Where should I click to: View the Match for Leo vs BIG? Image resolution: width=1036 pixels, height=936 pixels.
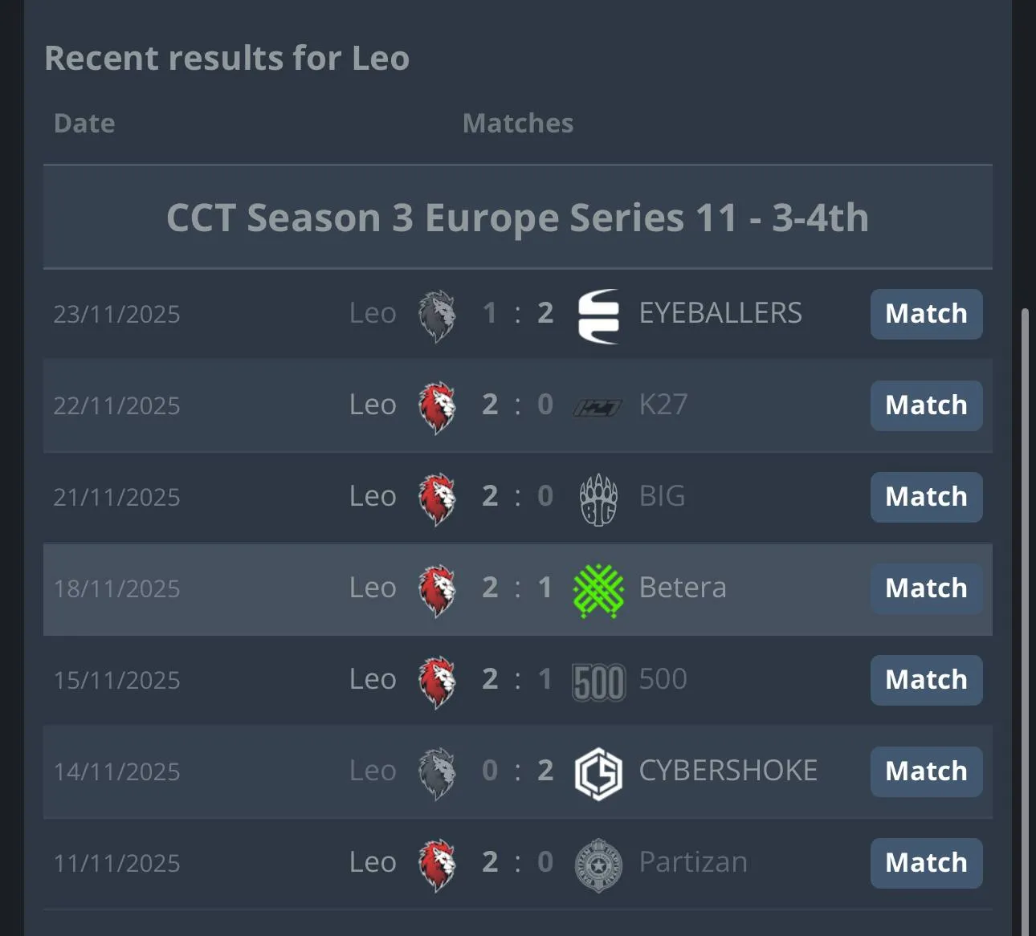pyautogui.click(x=926, y=497)
